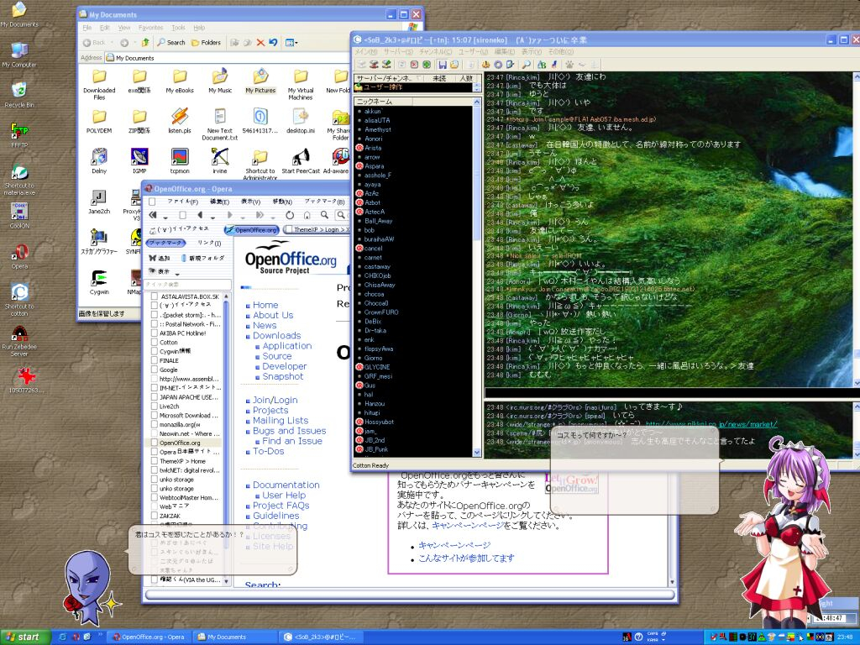Click Opera horizontal scrollbar at window bottom
The image size is (860, 645).
[x=409, y=595]
